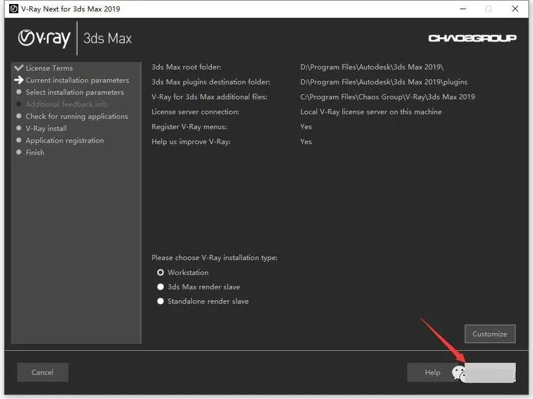Click the plugins destination folder path value

(384, 82)
